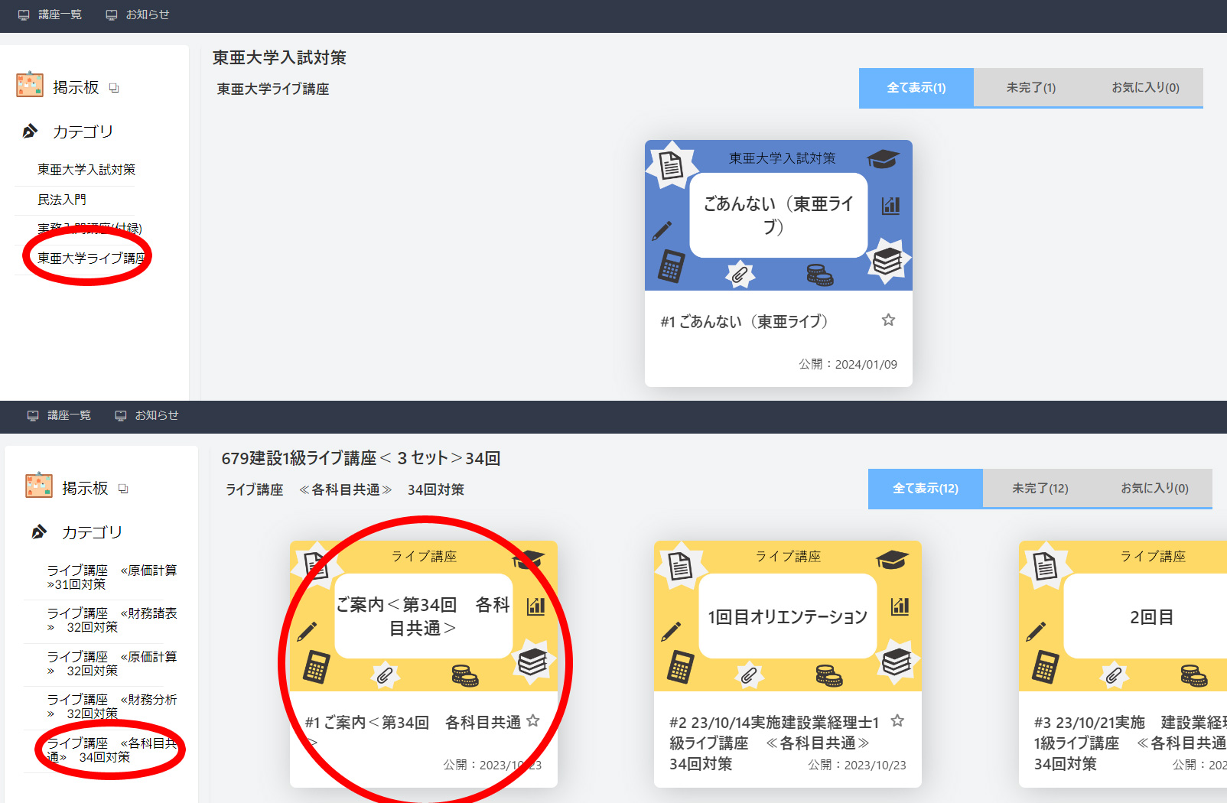Switch to the 未完了(1) tab
The image size is (1227, 803).
tap(1030, 88)
